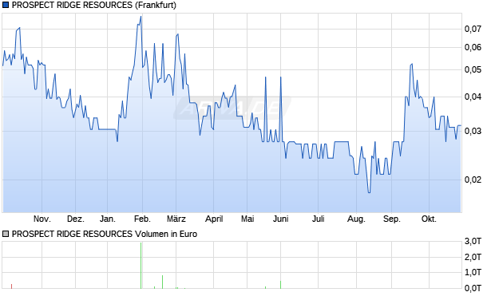Click the 0,0T volume axis value
495x296 pixels.
coord(473,288)
